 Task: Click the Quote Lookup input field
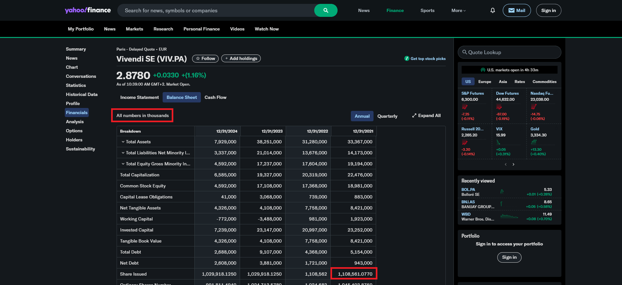(509, 52)
